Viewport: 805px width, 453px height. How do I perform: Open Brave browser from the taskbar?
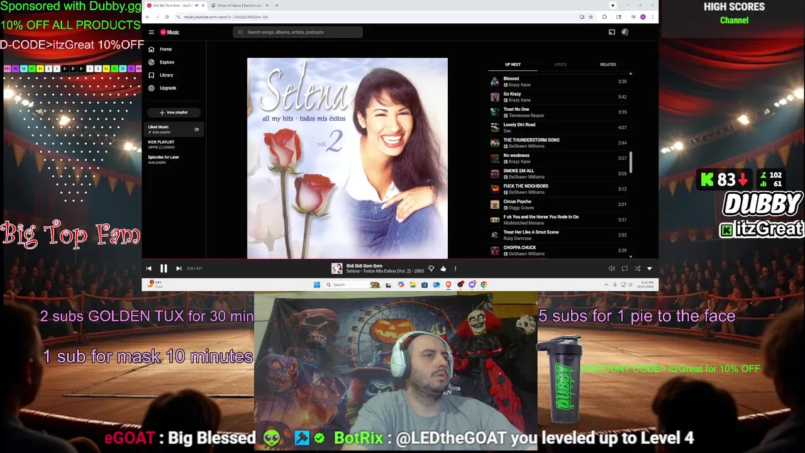[448, 285]
